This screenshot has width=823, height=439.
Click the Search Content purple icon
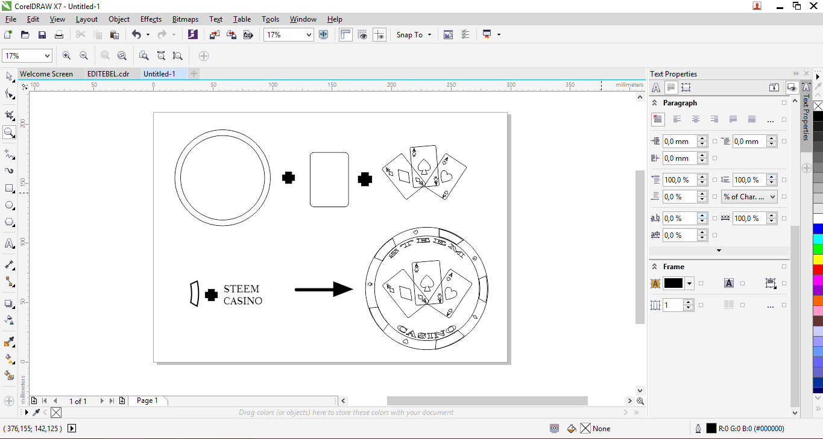[x=192, y=35]
